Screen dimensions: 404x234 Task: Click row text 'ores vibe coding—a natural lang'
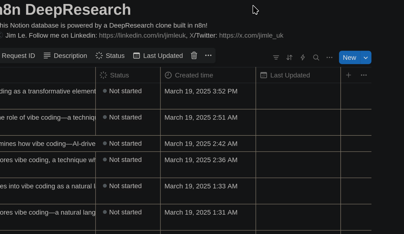[x=48, y=212]
